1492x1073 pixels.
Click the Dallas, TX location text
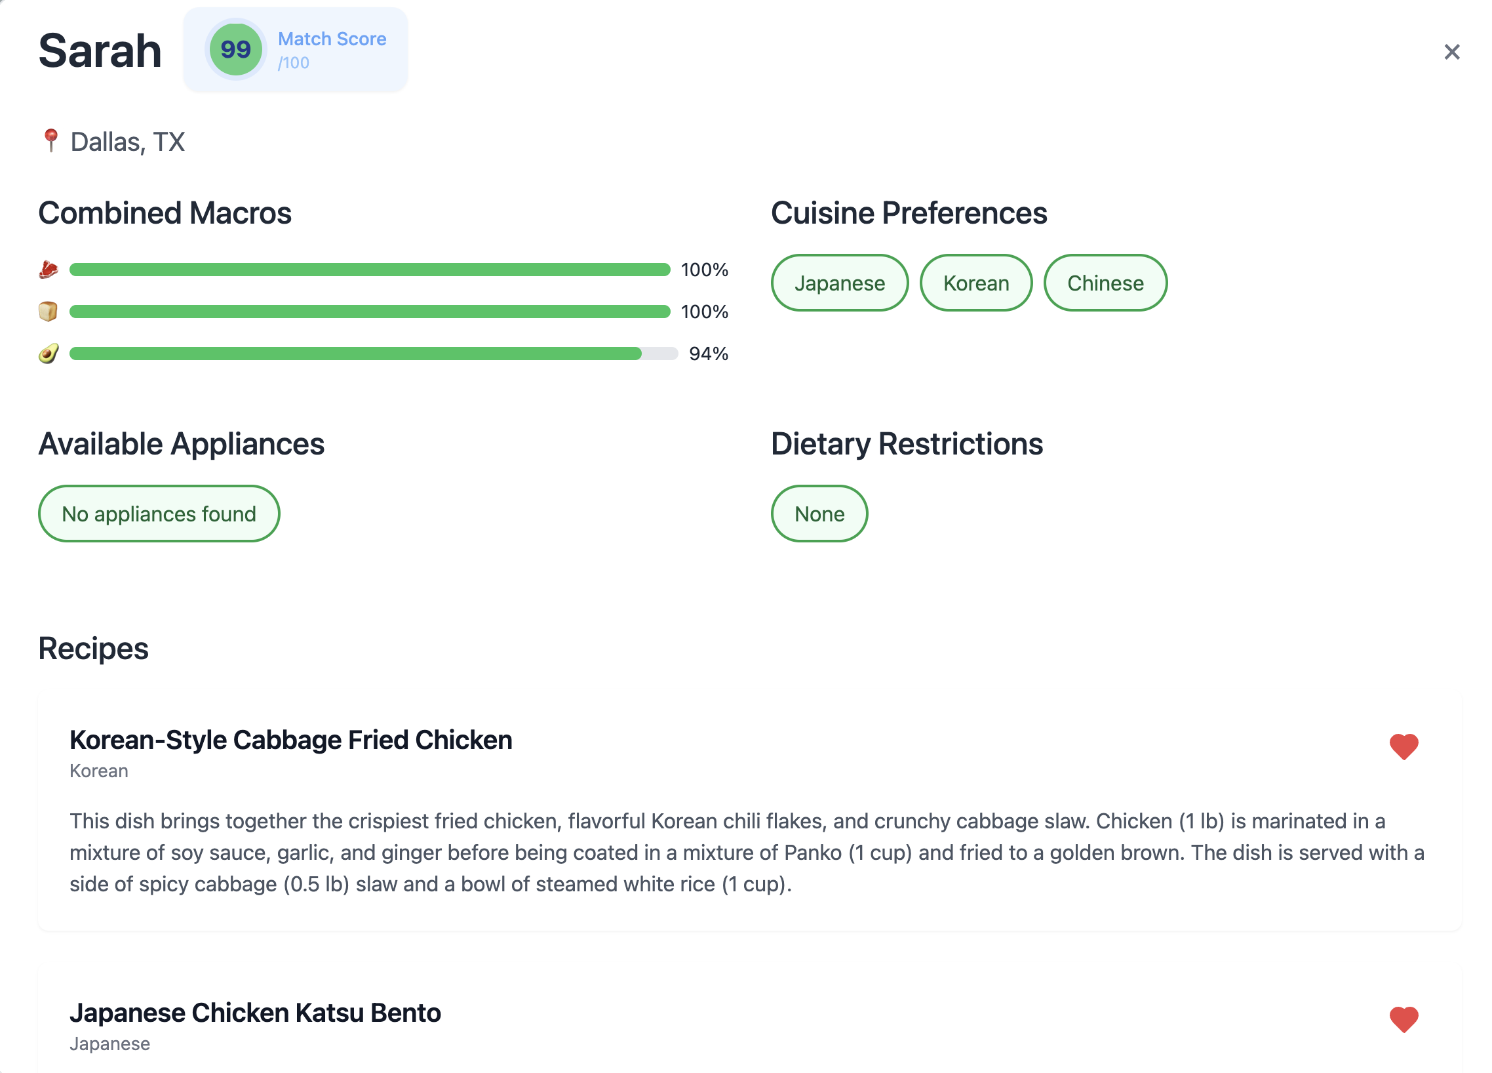click(128, 142)
